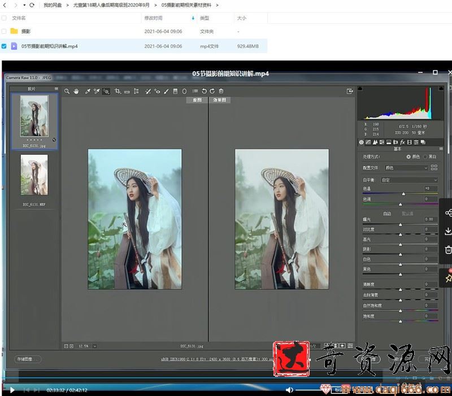The height and width of the screenshot is (396, 452).
Task: Select the Radial Filter tool
Action: coord(185,92)
